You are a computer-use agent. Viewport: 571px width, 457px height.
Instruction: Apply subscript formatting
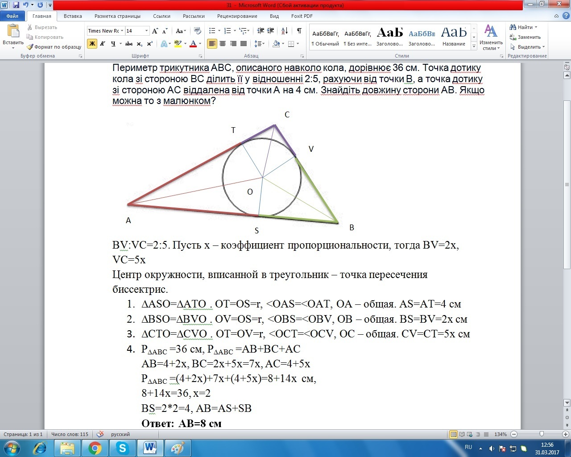pos(140,44)
